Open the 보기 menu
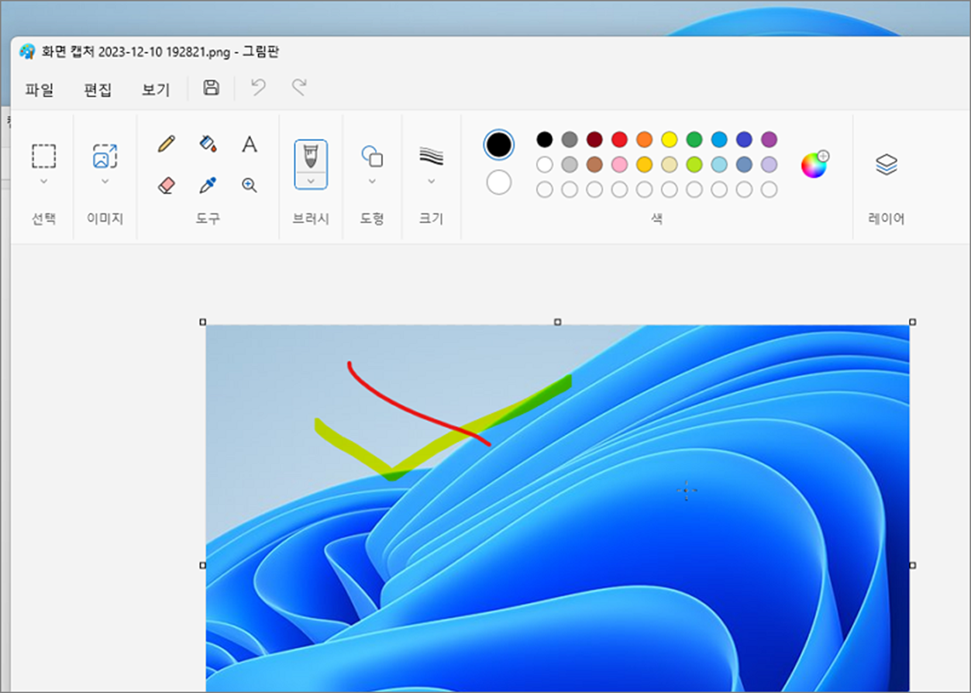Screen dimensions: 971x693 pos(156,89)
